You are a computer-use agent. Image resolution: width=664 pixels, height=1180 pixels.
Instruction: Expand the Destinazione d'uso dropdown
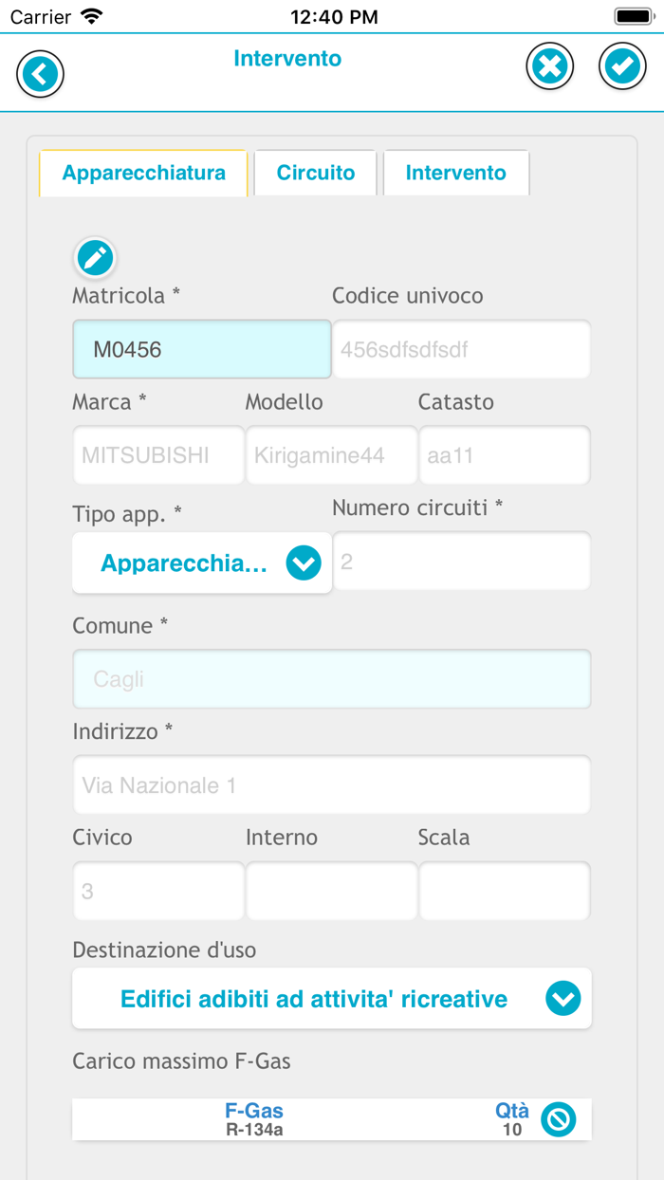330,998
